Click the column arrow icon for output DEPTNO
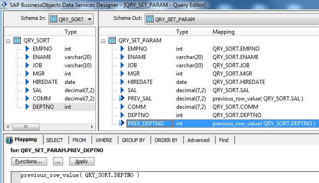319x183 pixels. click(x=122, y=115)
